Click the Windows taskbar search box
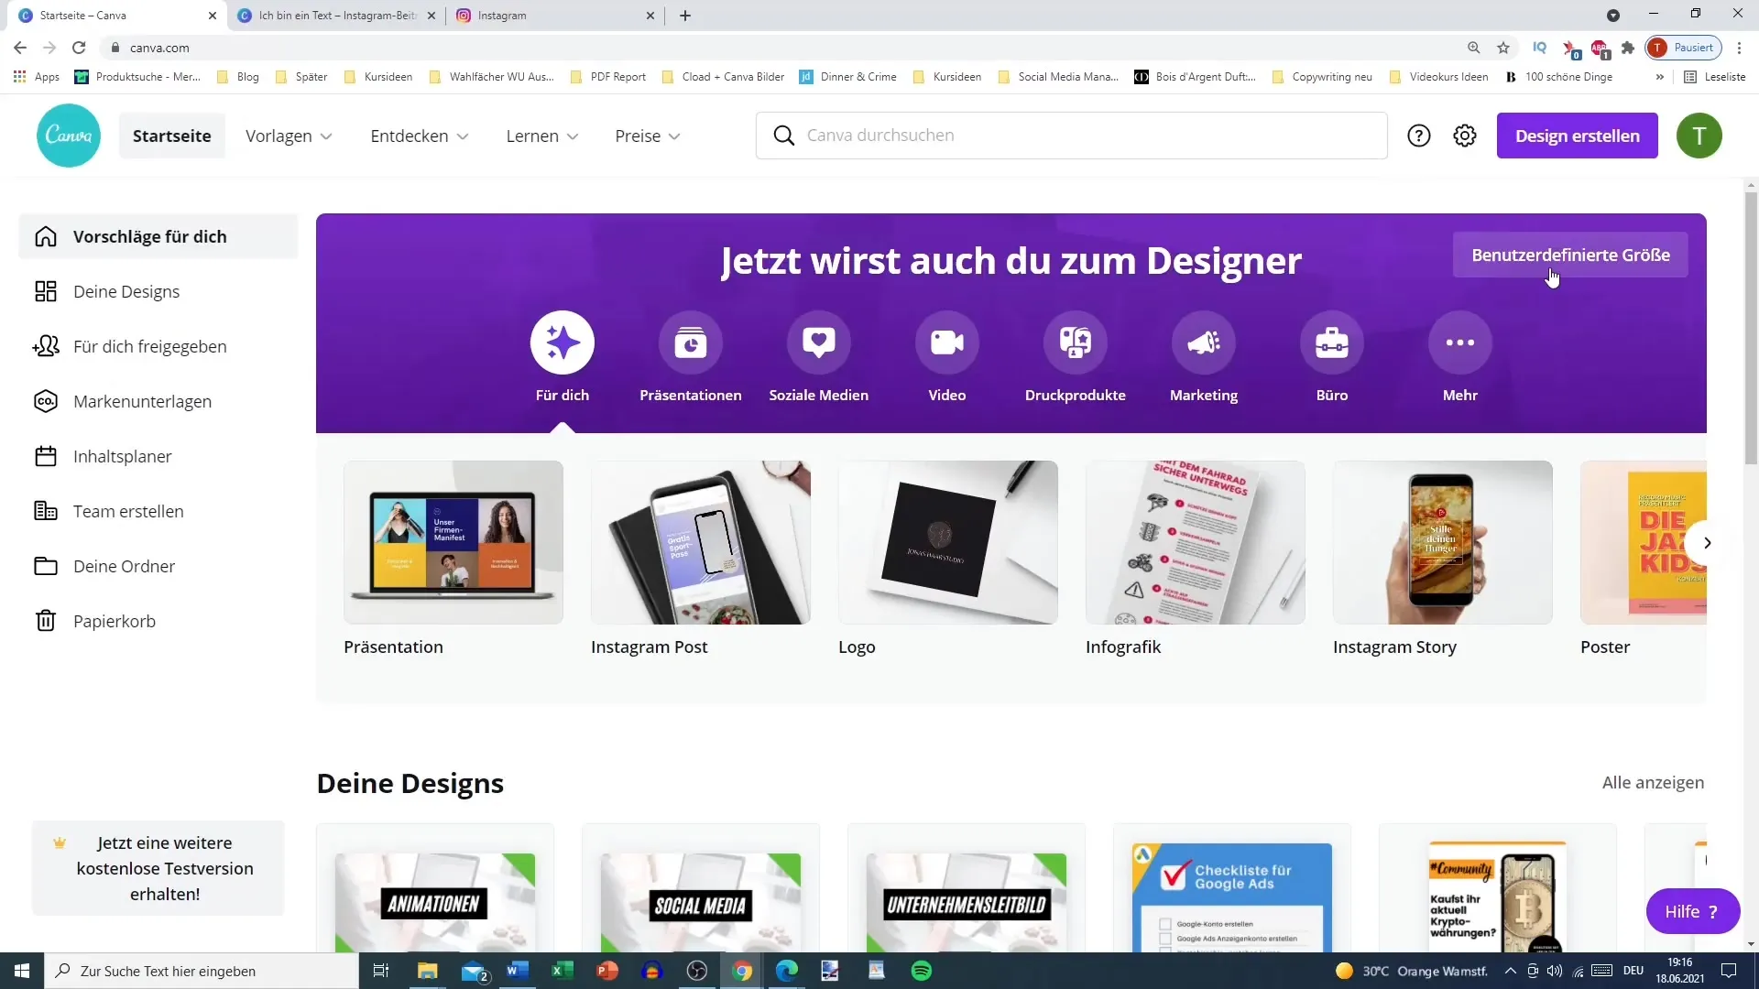 202,971
